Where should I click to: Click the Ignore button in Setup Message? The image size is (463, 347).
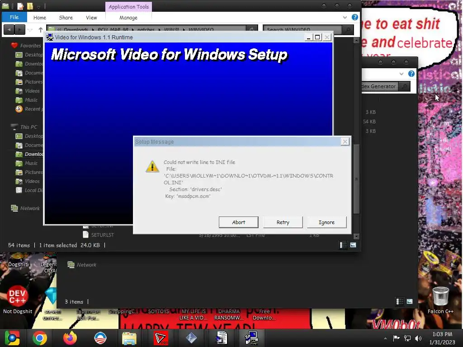(326, 222)
